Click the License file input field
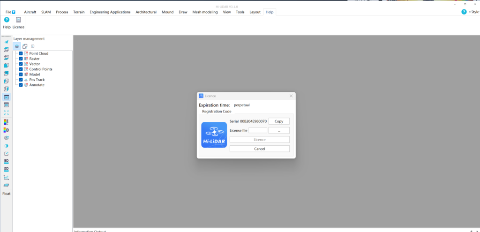Viewport: 480px width, 232px height. pyautogui.click(x=258, y=130)
